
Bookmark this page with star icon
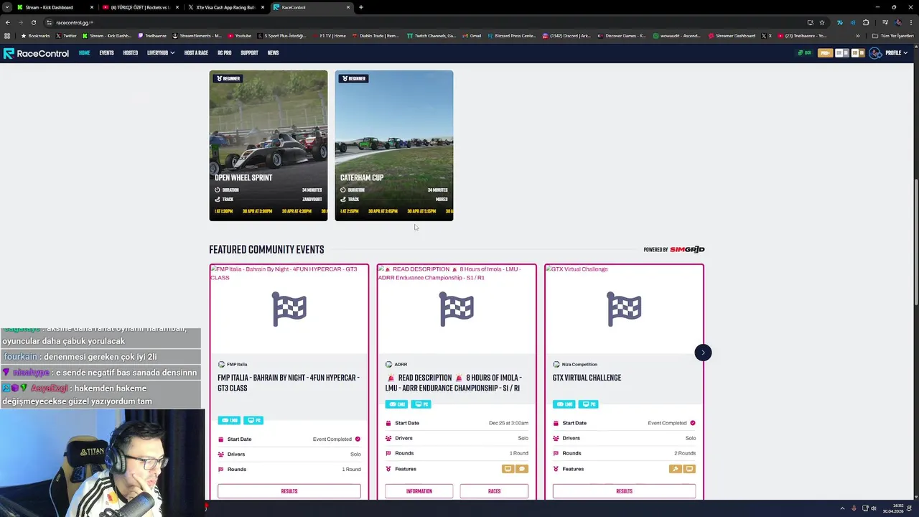click(x=822, y=22)
